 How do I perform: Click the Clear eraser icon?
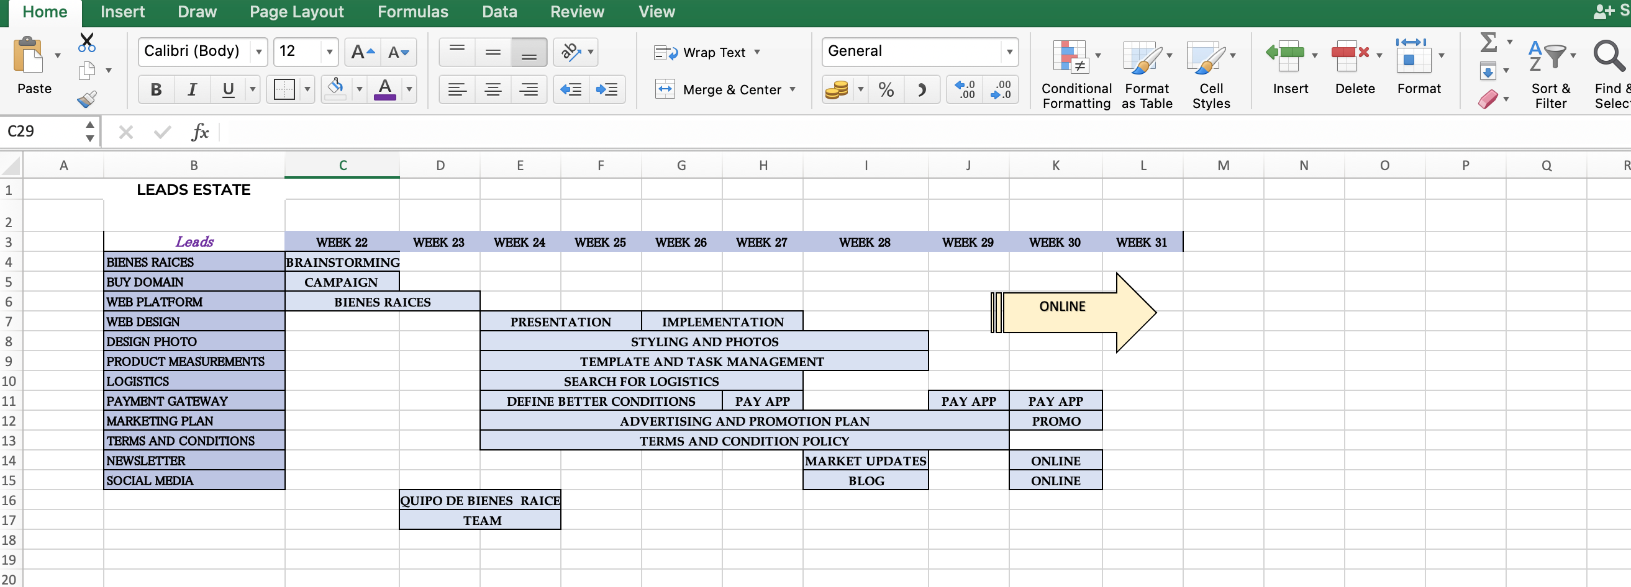pos(1488,99)
